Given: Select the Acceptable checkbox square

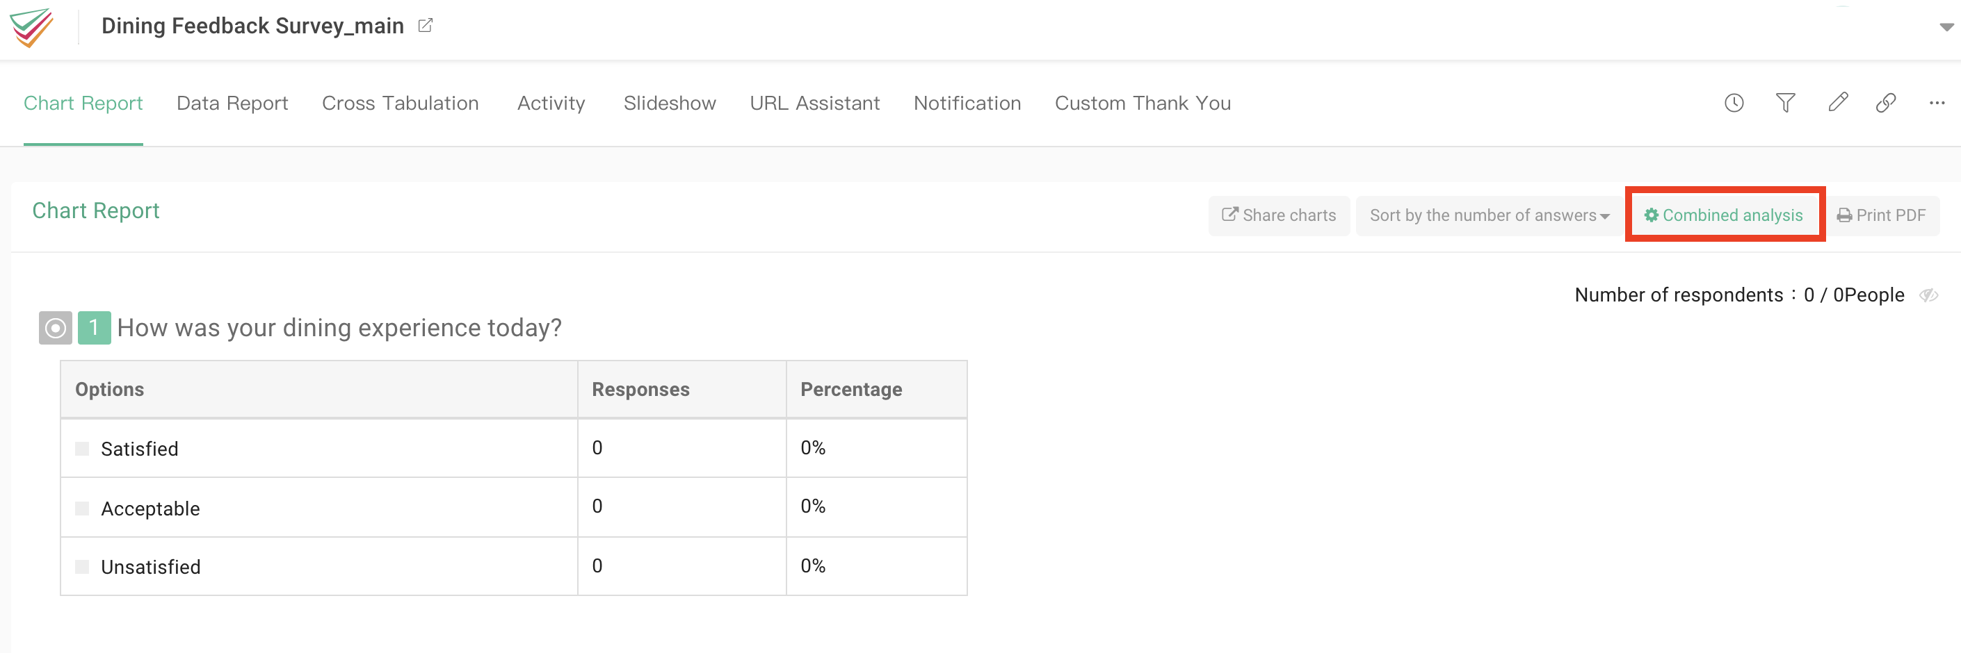Looking at the screenshot, I should point(81,507).
